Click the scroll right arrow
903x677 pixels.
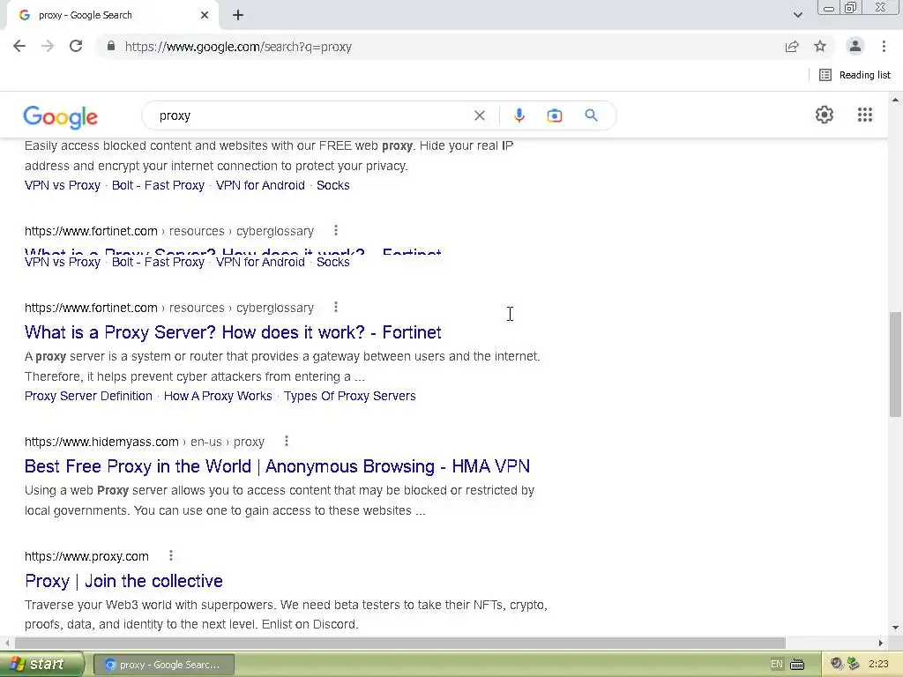pos(881,643)
